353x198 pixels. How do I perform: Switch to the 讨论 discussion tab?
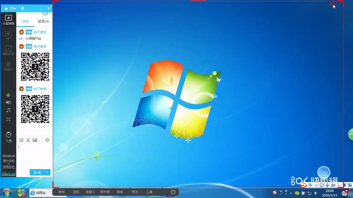point(25,21)
